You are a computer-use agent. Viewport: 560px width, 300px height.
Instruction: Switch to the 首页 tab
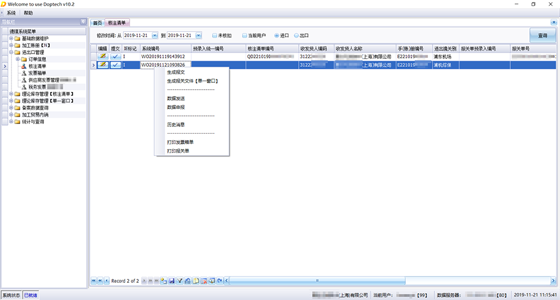(97, 23)
